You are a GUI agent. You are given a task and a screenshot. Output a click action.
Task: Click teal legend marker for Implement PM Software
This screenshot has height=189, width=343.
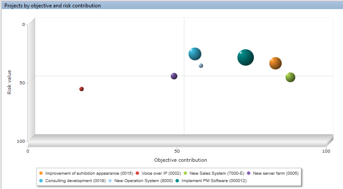point(177,181)
